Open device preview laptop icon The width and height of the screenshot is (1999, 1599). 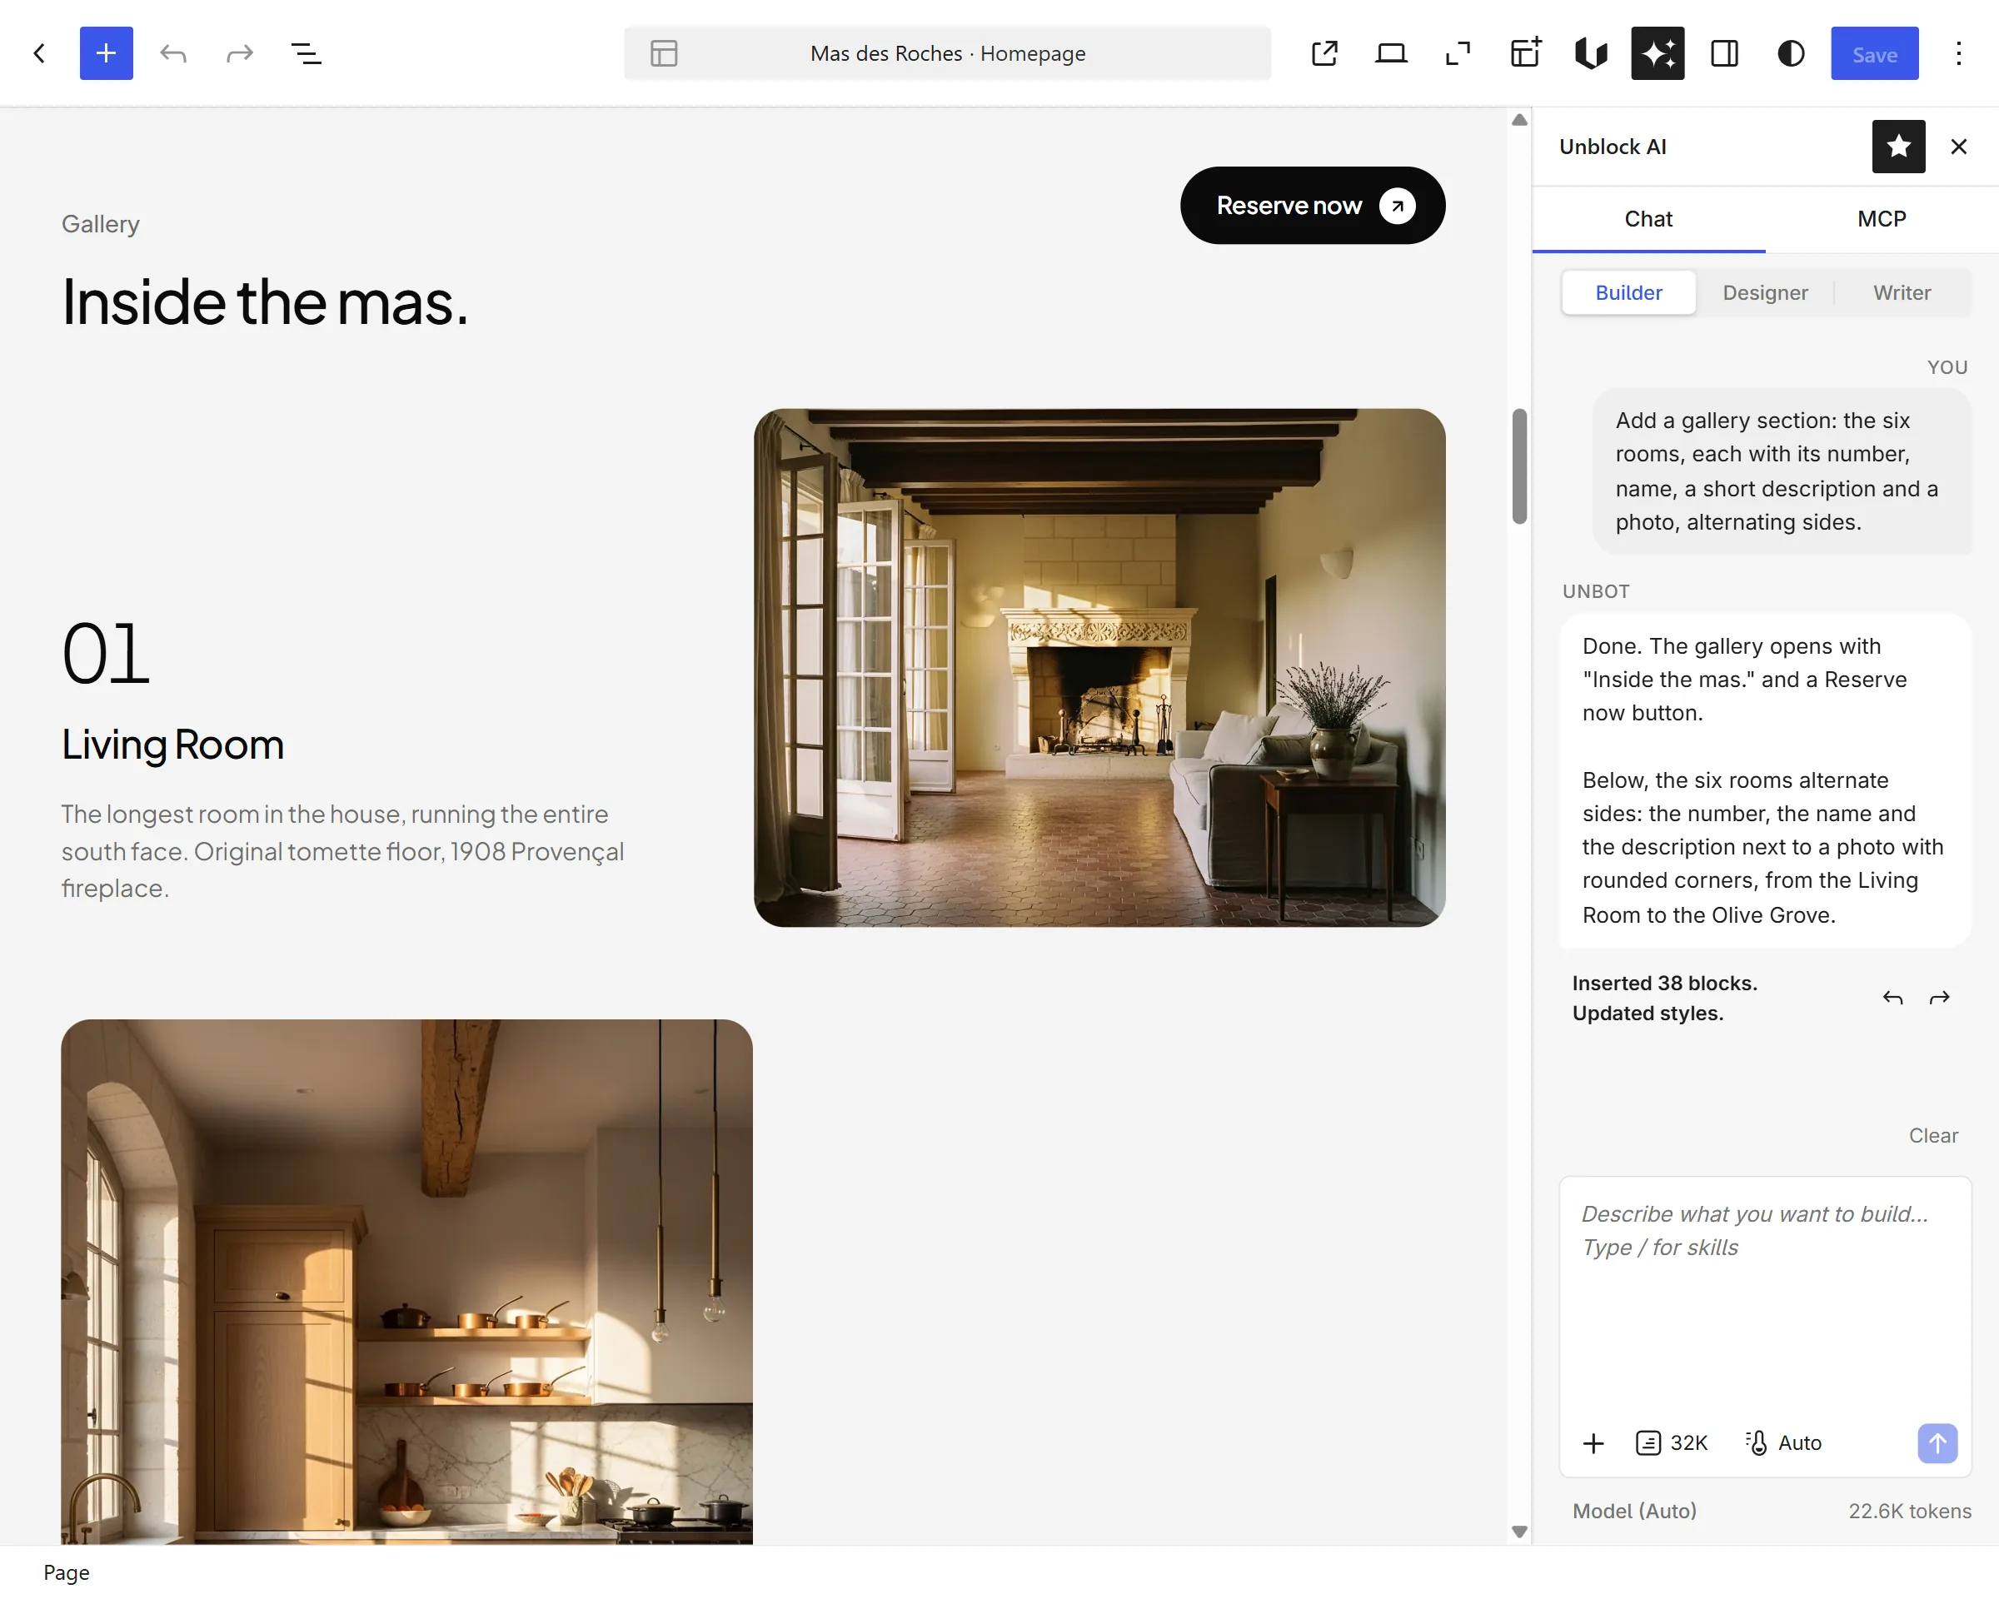click(x=1391, y=54)
